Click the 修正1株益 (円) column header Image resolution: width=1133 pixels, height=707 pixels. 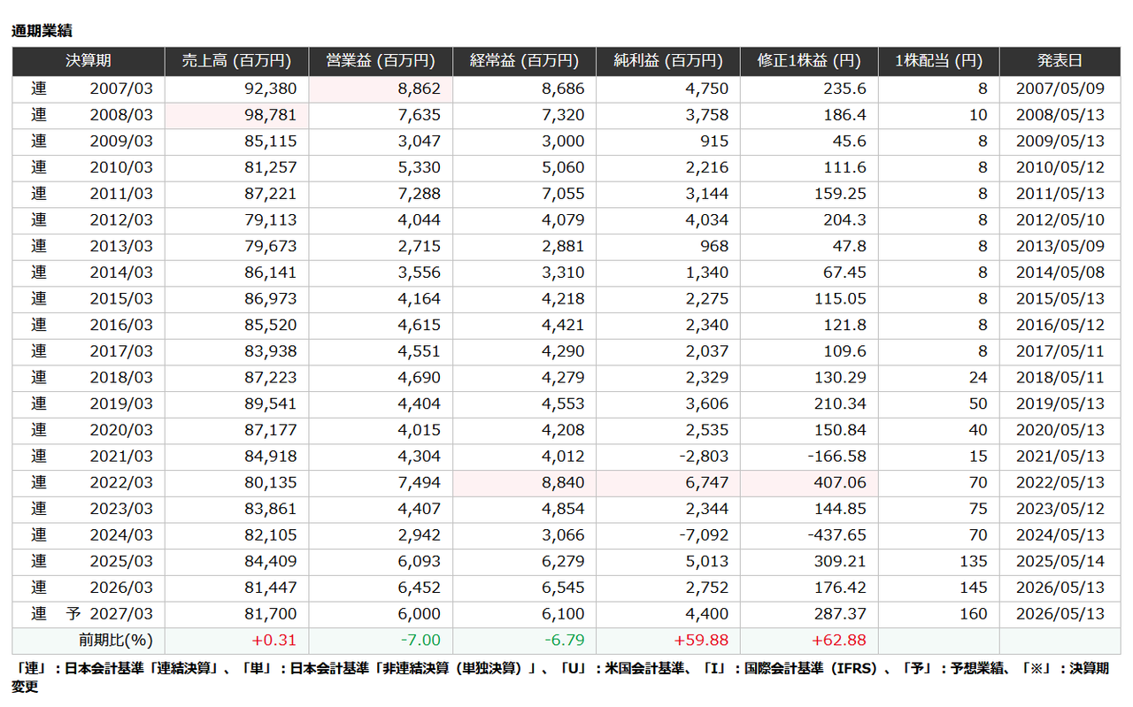coord(809,61)
